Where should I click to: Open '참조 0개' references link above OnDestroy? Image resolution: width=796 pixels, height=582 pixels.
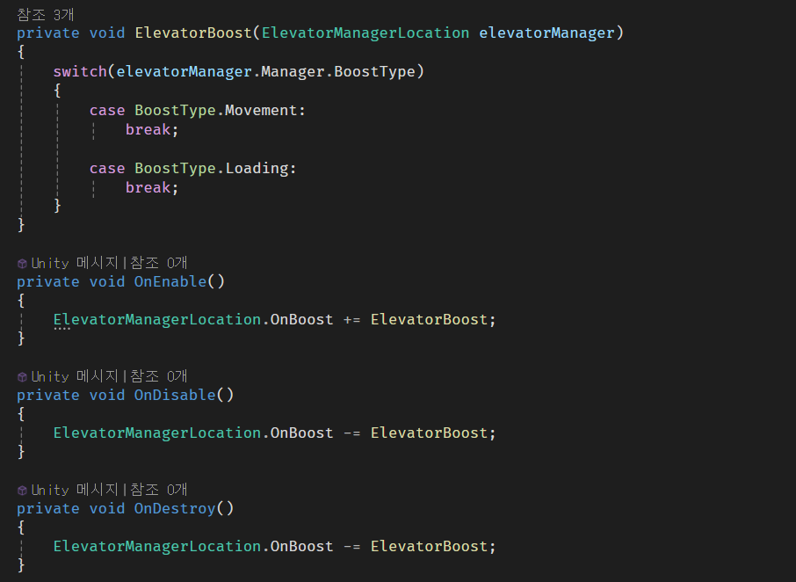[159, 490]
